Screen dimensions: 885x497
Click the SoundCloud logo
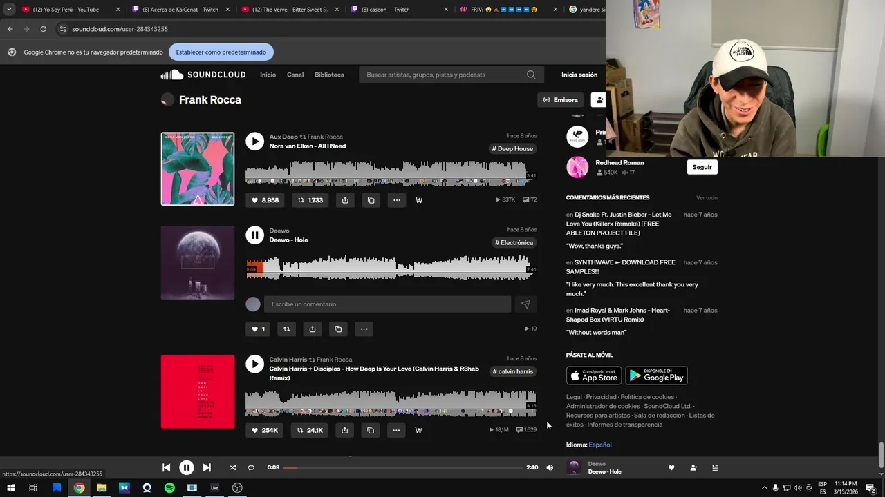(x=203, y=75)
